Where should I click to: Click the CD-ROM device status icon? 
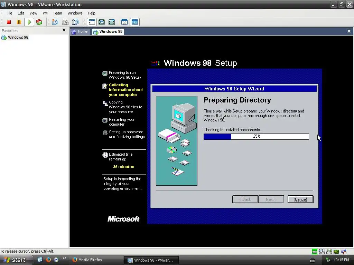[322, 252]
